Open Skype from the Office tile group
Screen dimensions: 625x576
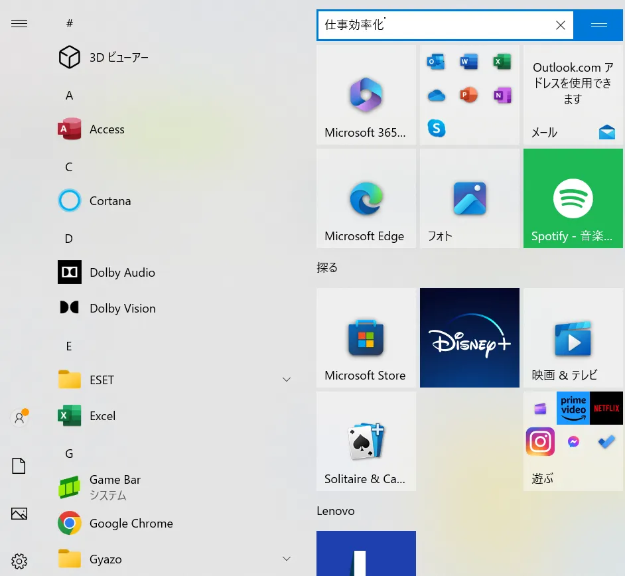click(437, 128)
